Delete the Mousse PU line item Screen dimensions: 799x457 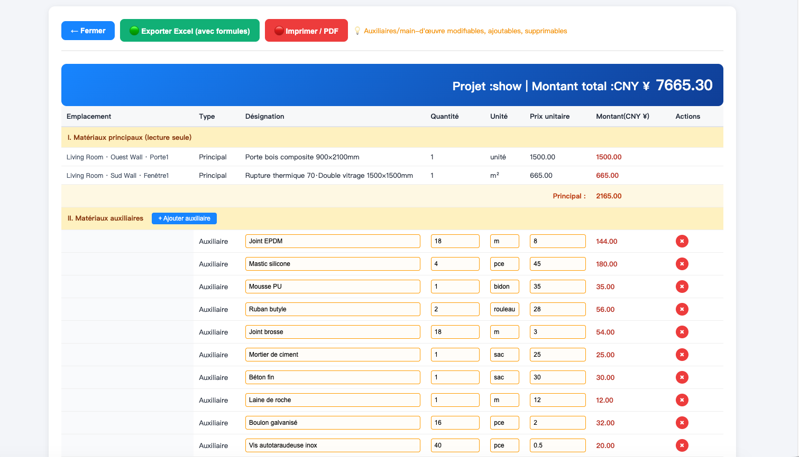click(682, 287)
